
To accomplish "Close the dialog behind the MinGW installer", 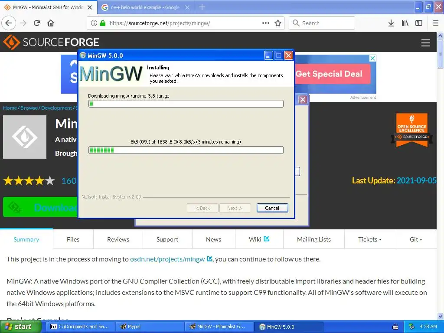I will pyautogui.click(x=303, y=99).
